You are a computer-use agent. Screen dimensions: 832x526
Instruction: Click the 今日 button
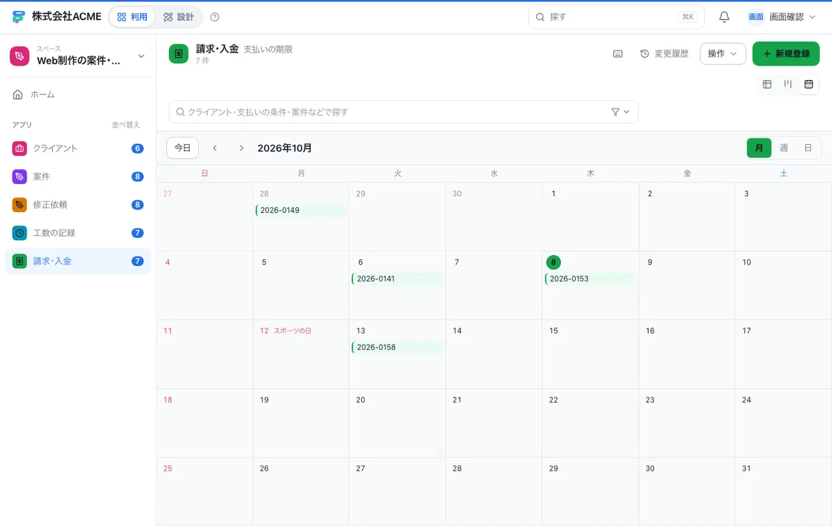pos(183,148)
